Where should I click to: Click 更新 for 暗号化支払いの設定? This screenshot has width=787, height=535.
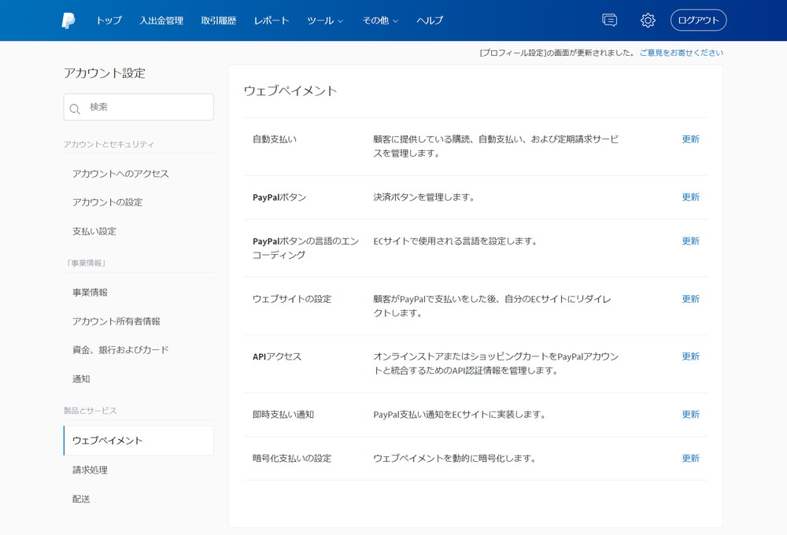(690, 458)
